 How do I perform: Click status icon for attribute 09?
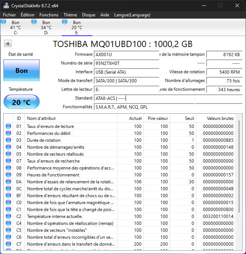tap(8, 175)
